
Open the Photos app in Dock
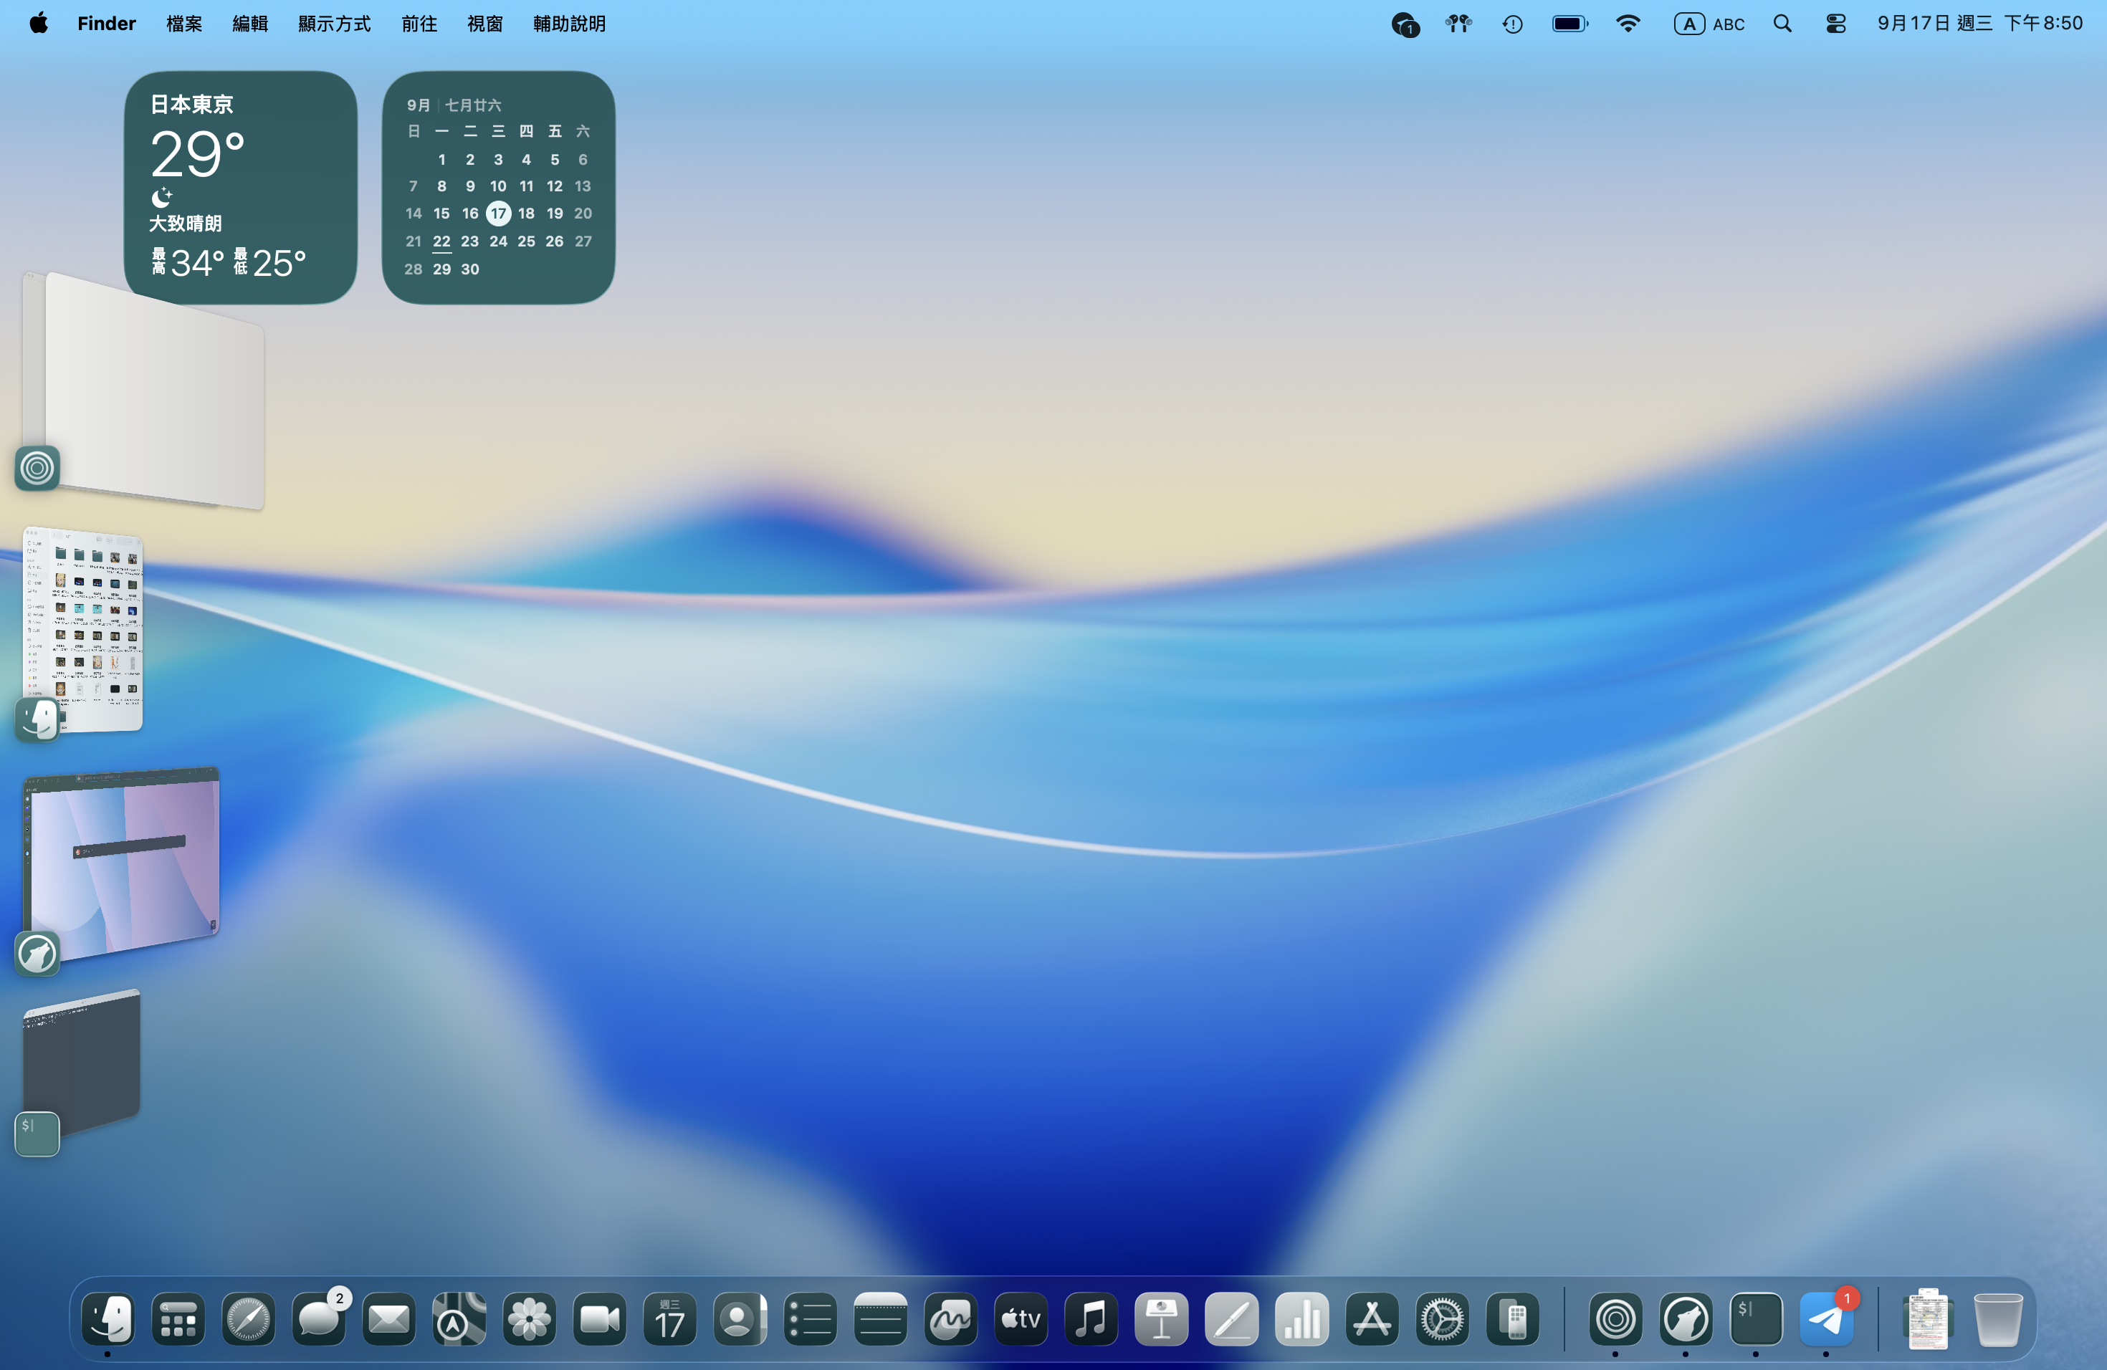[530, 1320]
